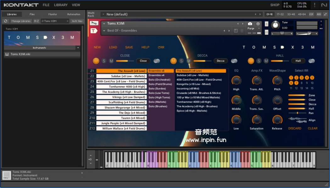330x188 pixels.
Task: Switch to the Files tab
Action: pos(32,14)
